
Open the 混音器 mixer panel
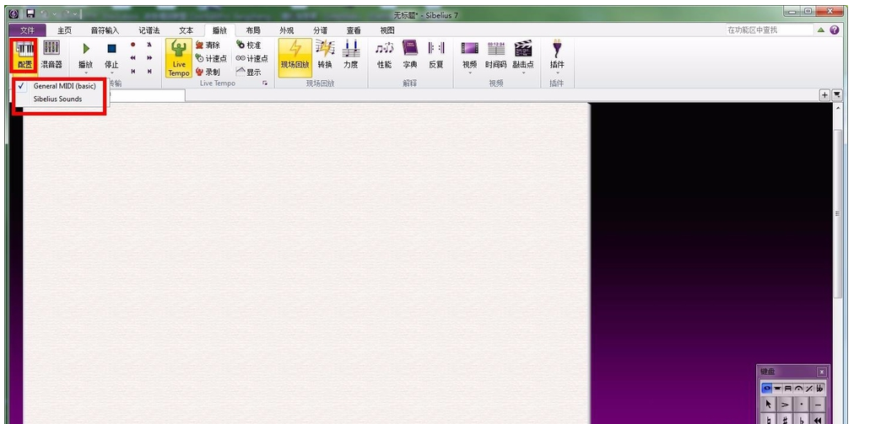click(51, 56)
